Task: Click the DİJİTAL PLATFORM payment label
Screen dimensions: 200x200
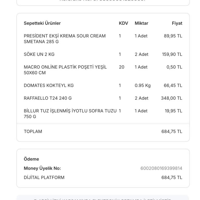Action: point(44,178)
